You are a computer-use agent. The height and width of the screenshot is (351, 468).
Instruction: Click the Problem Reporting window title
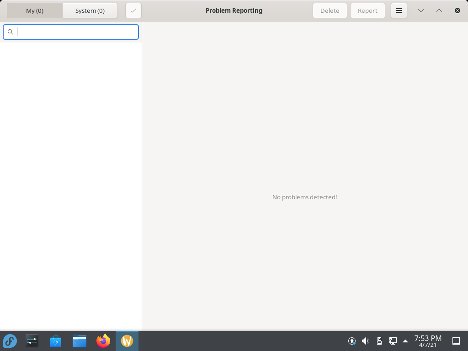click(x=234, y=11)
